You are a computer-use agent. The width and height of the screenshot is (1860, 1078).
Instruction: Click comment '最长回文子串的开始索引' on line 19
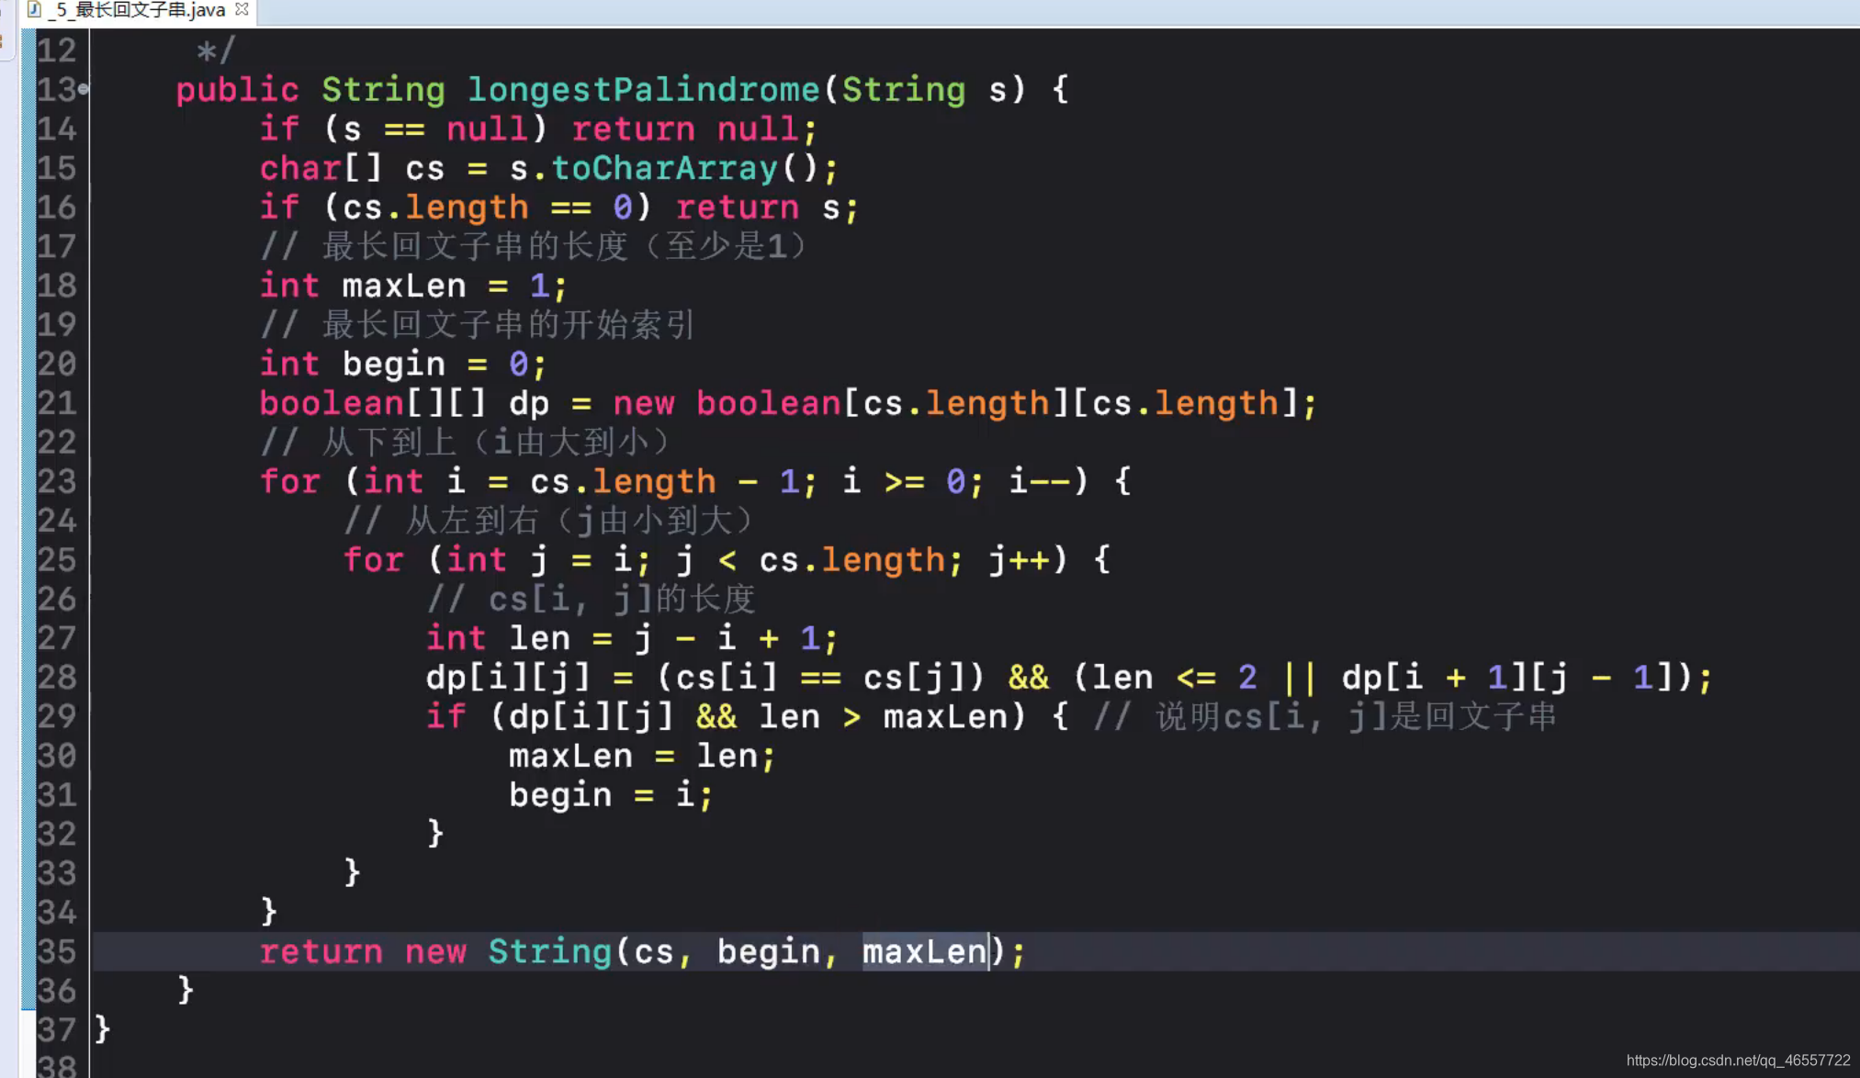(x=509, y=325)
